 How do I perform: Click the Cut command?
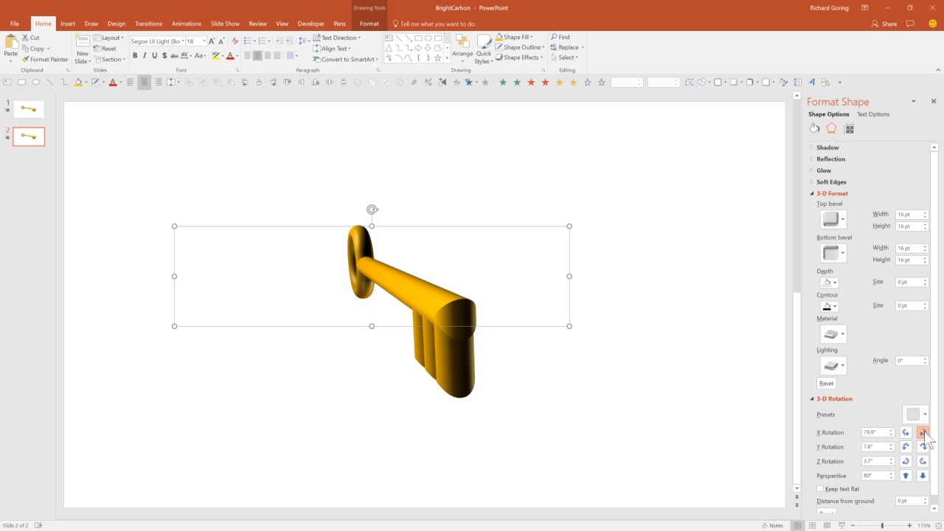tap(30, 38)
